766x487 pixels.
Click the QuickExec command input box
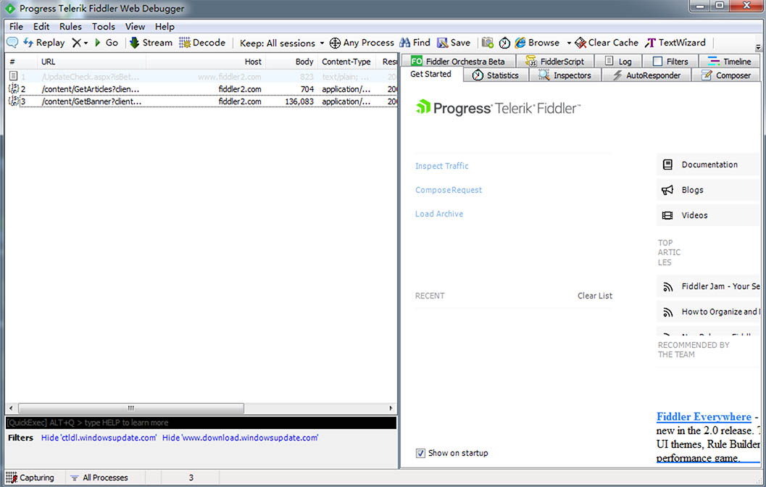(x=201, y=423)
